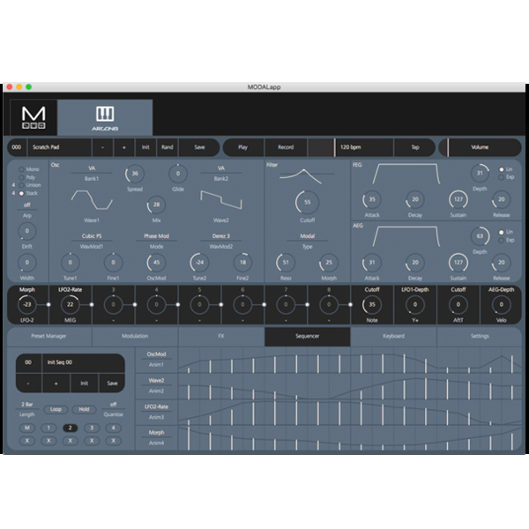Screen dimensions: 529x529
Task: Click the Scratch Pad patch name field
Action: 56,147
